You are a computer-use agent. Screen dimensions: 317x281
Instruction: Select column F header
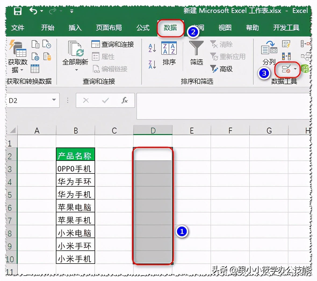pos(230,130)
